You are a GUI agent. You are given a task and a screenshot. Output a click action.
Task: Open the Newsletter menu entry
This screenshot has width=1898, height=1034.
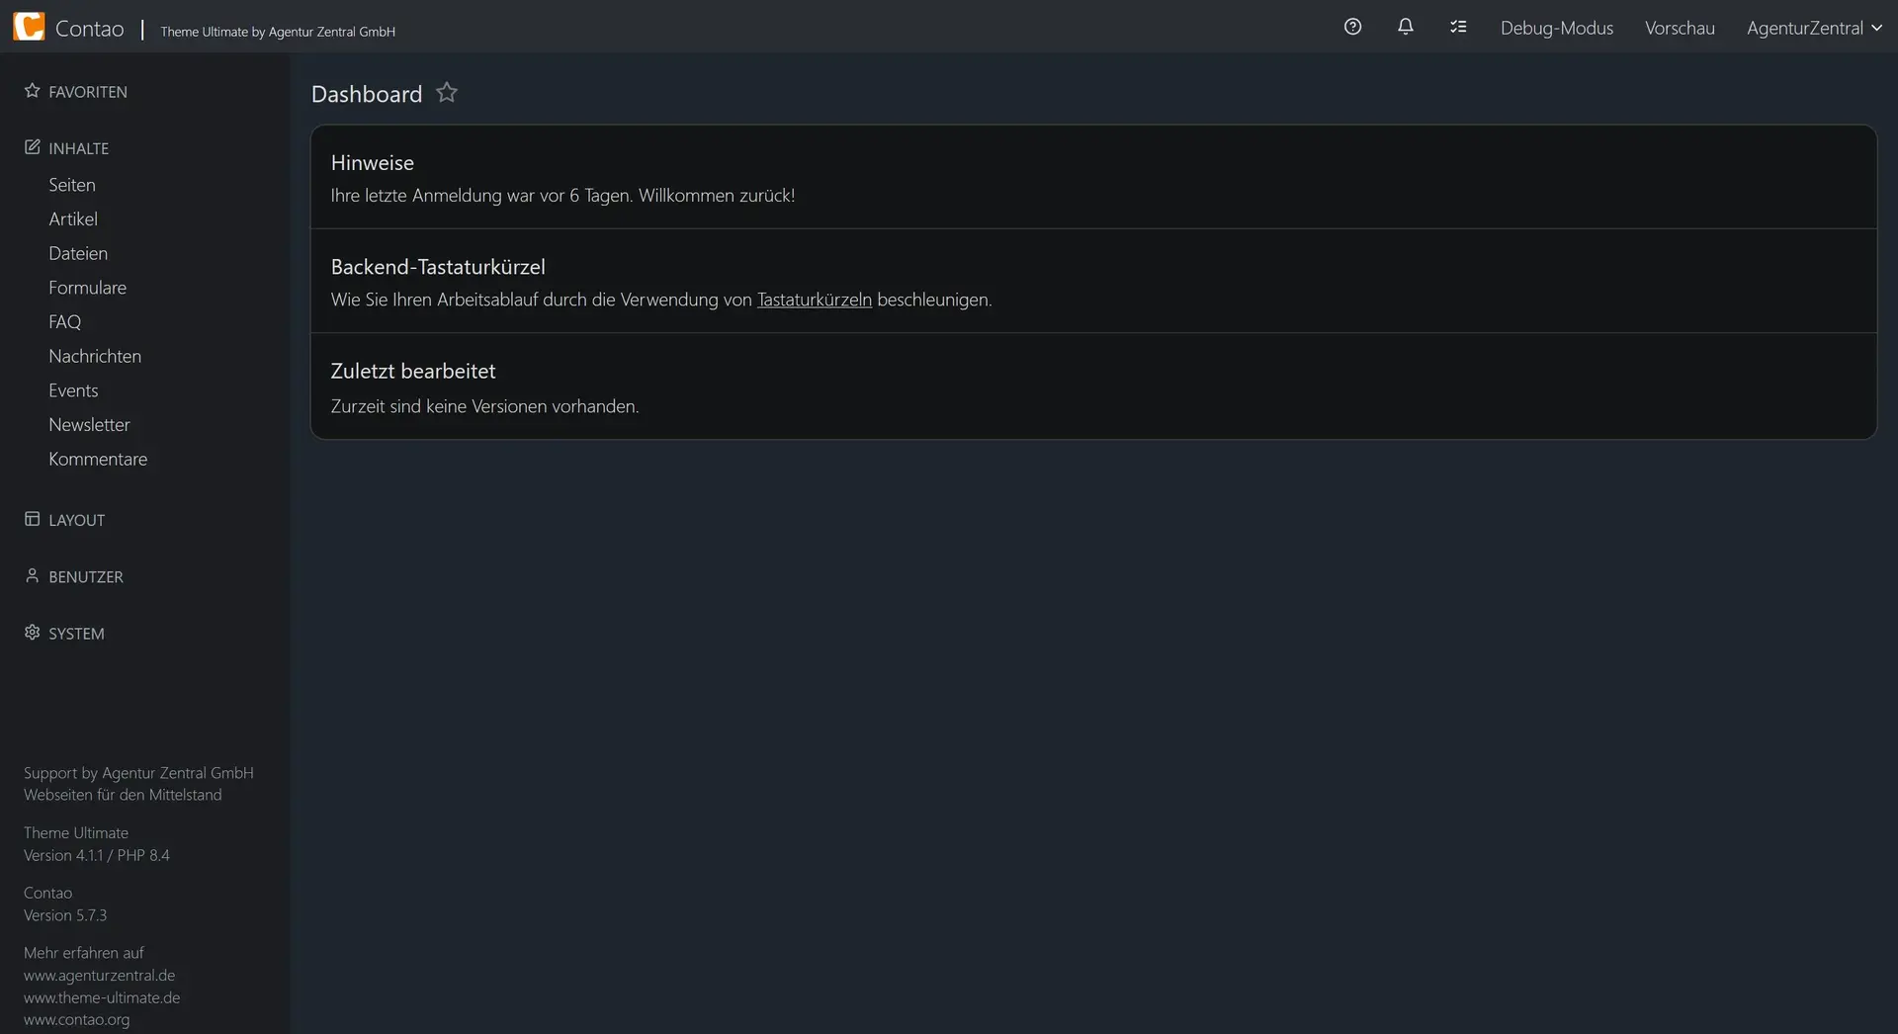point(89,424)
